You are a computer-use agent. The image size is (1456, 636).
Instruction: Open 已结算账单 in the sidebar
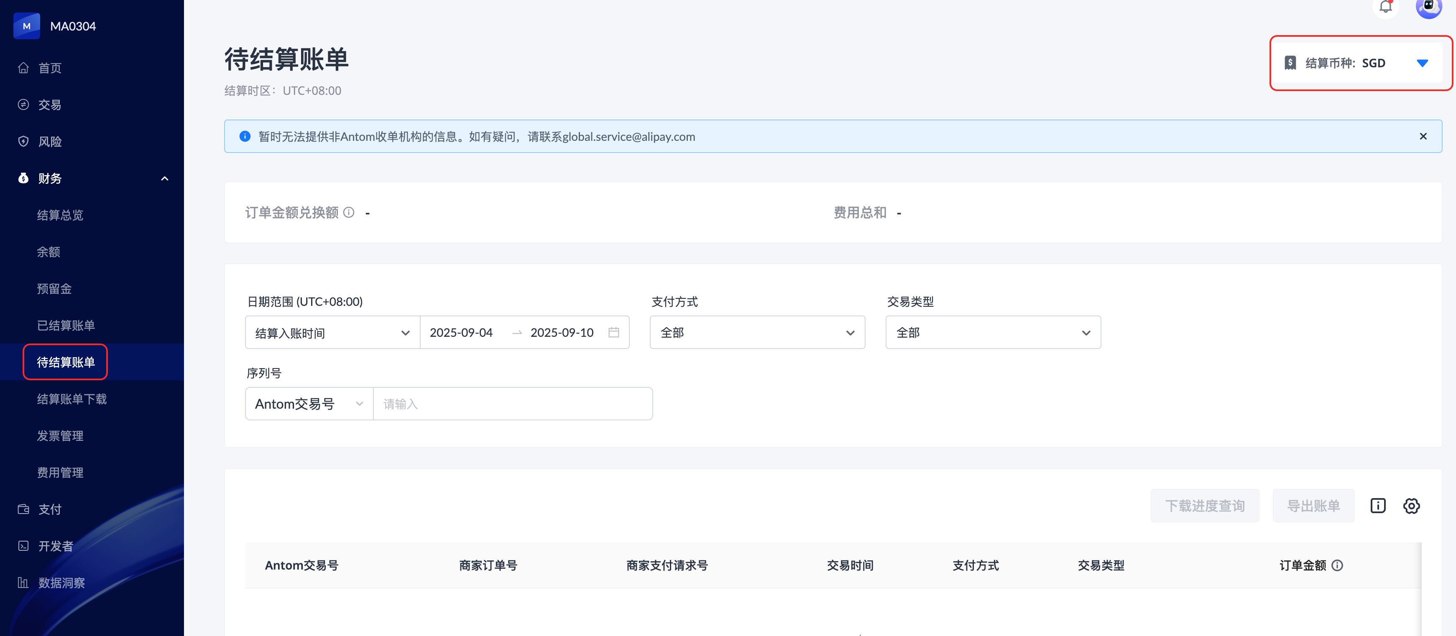pyautogui.click(x=66, y=326)
